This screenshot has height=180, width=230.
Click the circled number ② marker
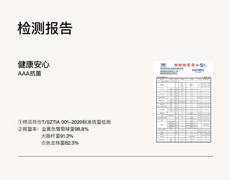(x=21, y=129)
